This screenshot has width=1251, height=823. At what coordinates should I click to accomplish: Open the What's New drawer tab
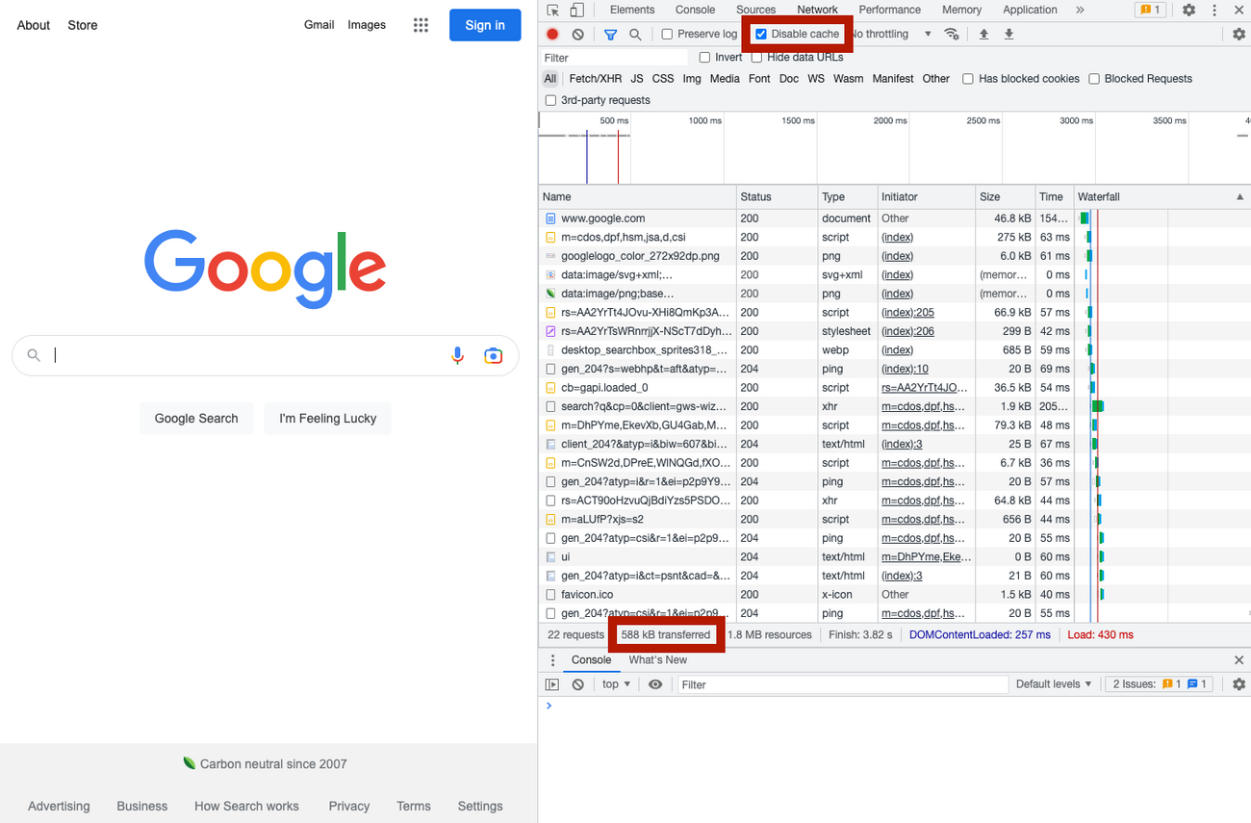point(658,660)
